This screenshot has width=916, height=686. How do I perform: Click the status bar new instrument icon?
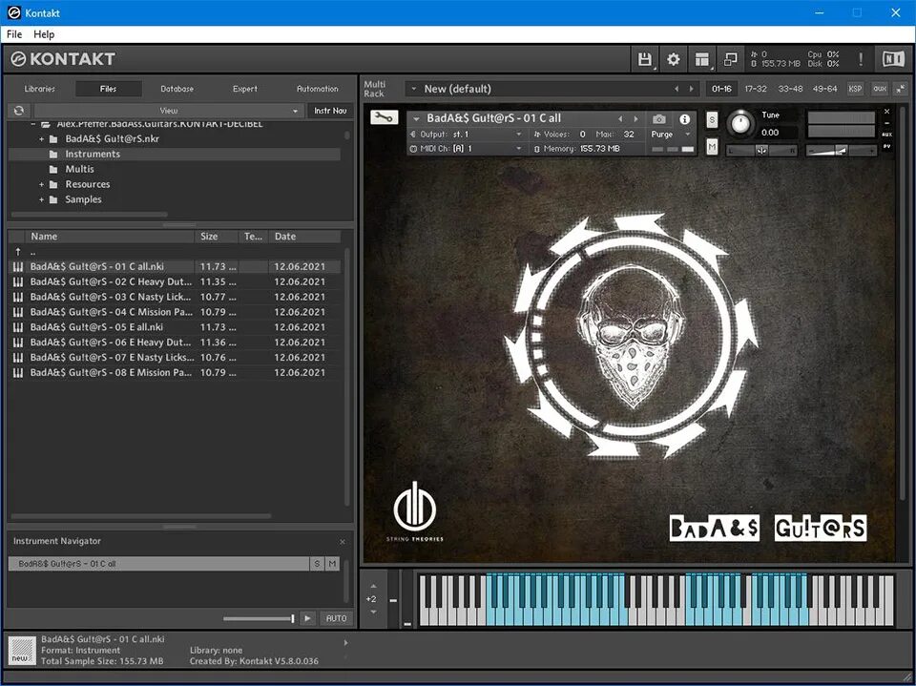pyautogui.click(x=22, y=651)
